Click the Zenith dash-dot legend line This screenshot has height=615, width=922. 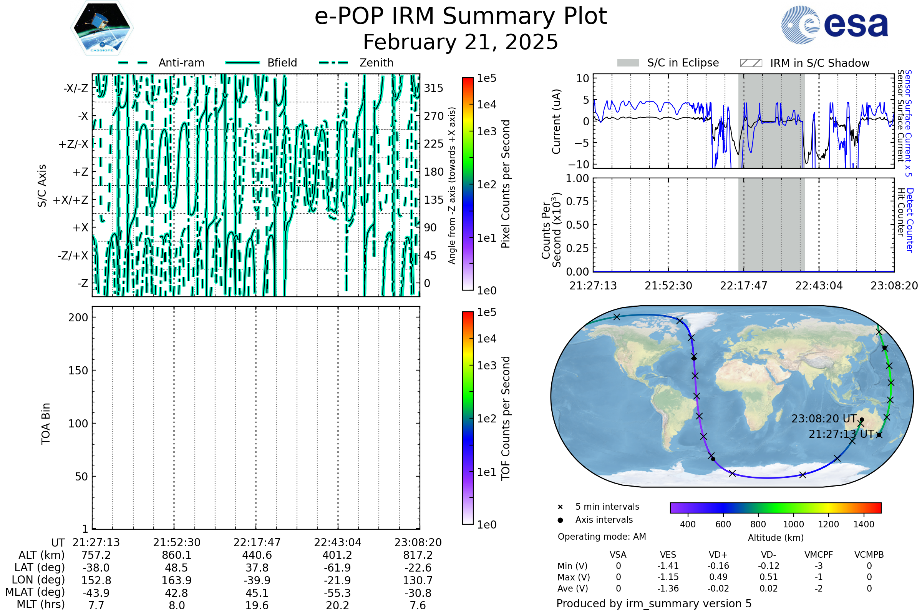pos(333,63)
